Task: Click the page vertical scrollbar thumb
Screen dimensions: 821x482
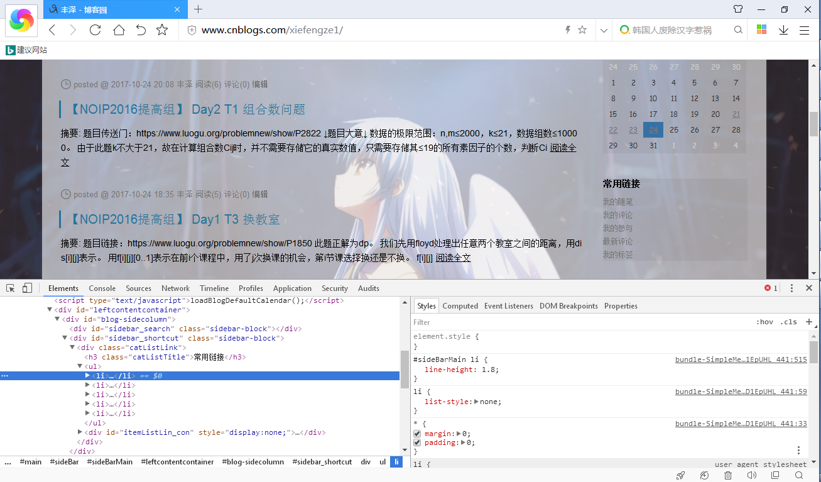Action: coord(814,124)
